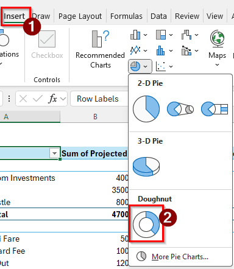Image resolution: width=234 pixels, height=269 pixels.
Task: Switch to the View tab
Action: pos(214,16)
